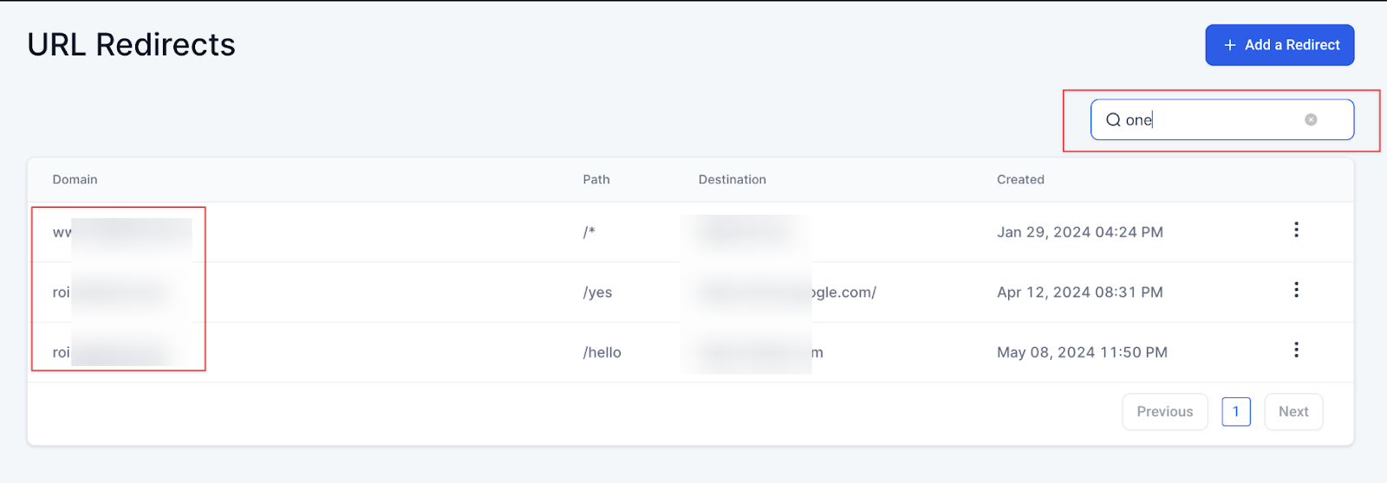Select the /yes path cell
This screenshot has height=483, width=1387.
tap(597, 293)
